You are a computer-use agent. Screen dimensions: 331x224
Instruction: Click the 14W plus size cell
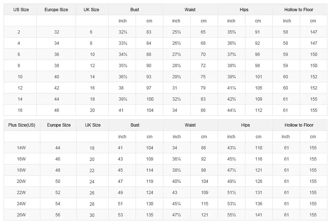click(x=21, y=148)
